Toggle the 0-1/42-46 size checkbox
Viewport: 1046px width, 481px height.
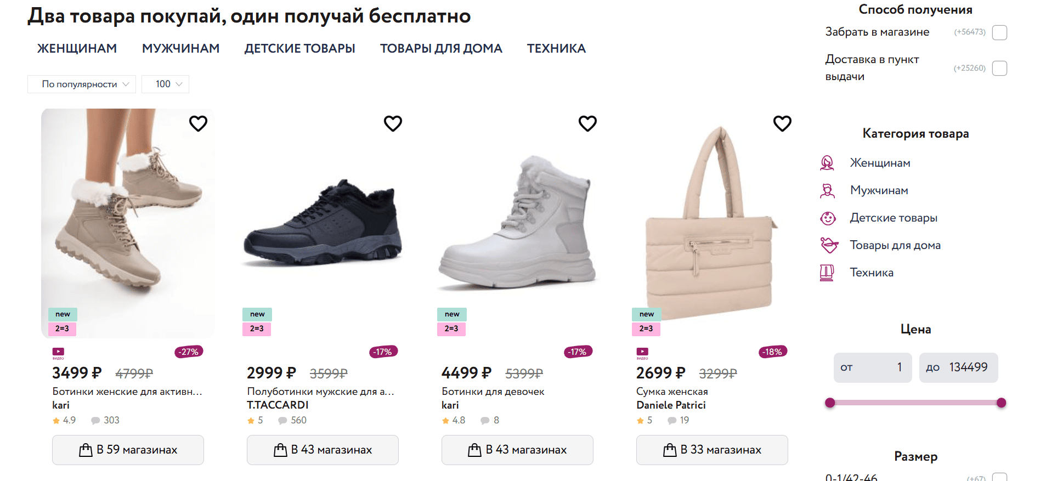999,477
